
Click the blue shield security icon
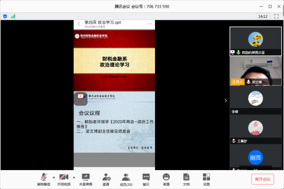click(5, 16)
